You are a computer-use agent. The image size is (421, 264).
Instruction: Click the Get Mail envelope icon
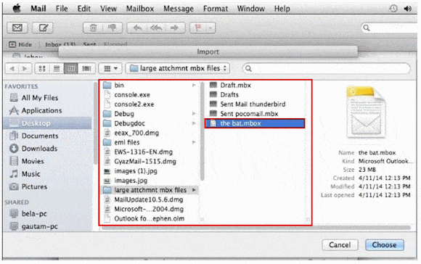point(17,28)
